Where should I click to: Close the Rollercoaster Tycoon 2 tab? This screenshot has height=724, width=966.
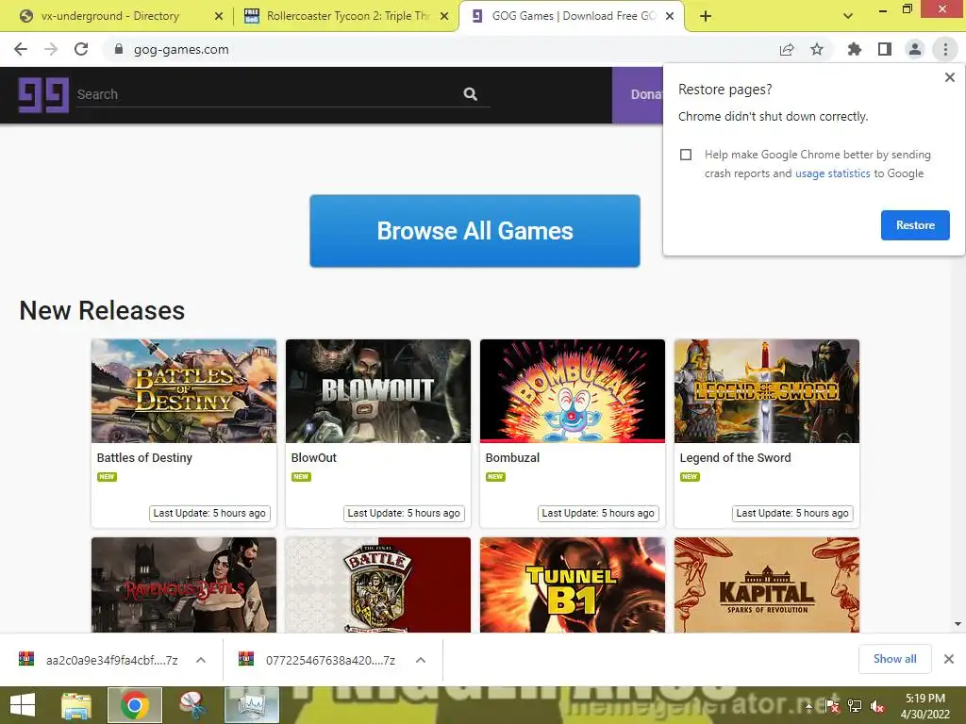444,16
